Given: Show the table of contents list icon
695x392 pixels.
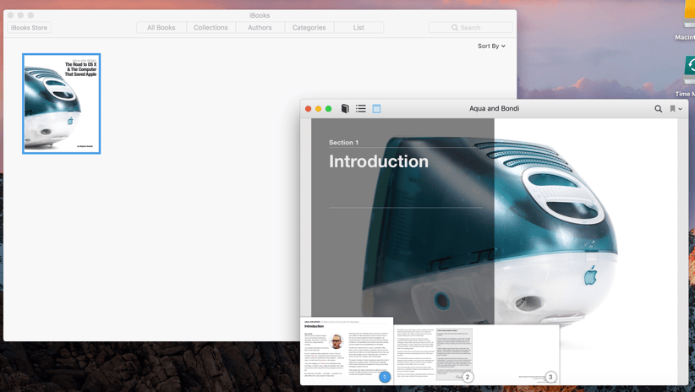Looking at the screenshot, I should coord(361,108).
